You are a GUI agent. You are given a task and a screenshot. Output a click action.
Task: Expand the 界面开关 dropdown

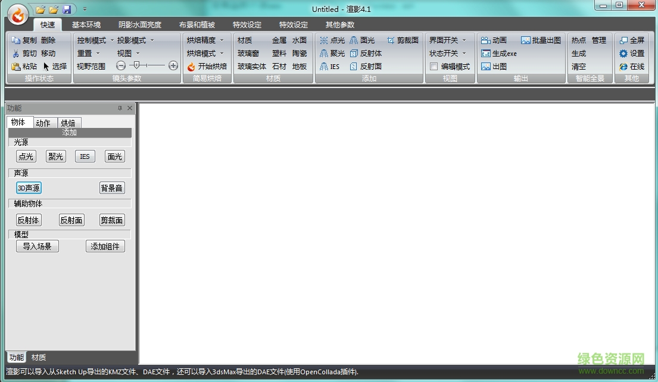click(x=448, y=40)
